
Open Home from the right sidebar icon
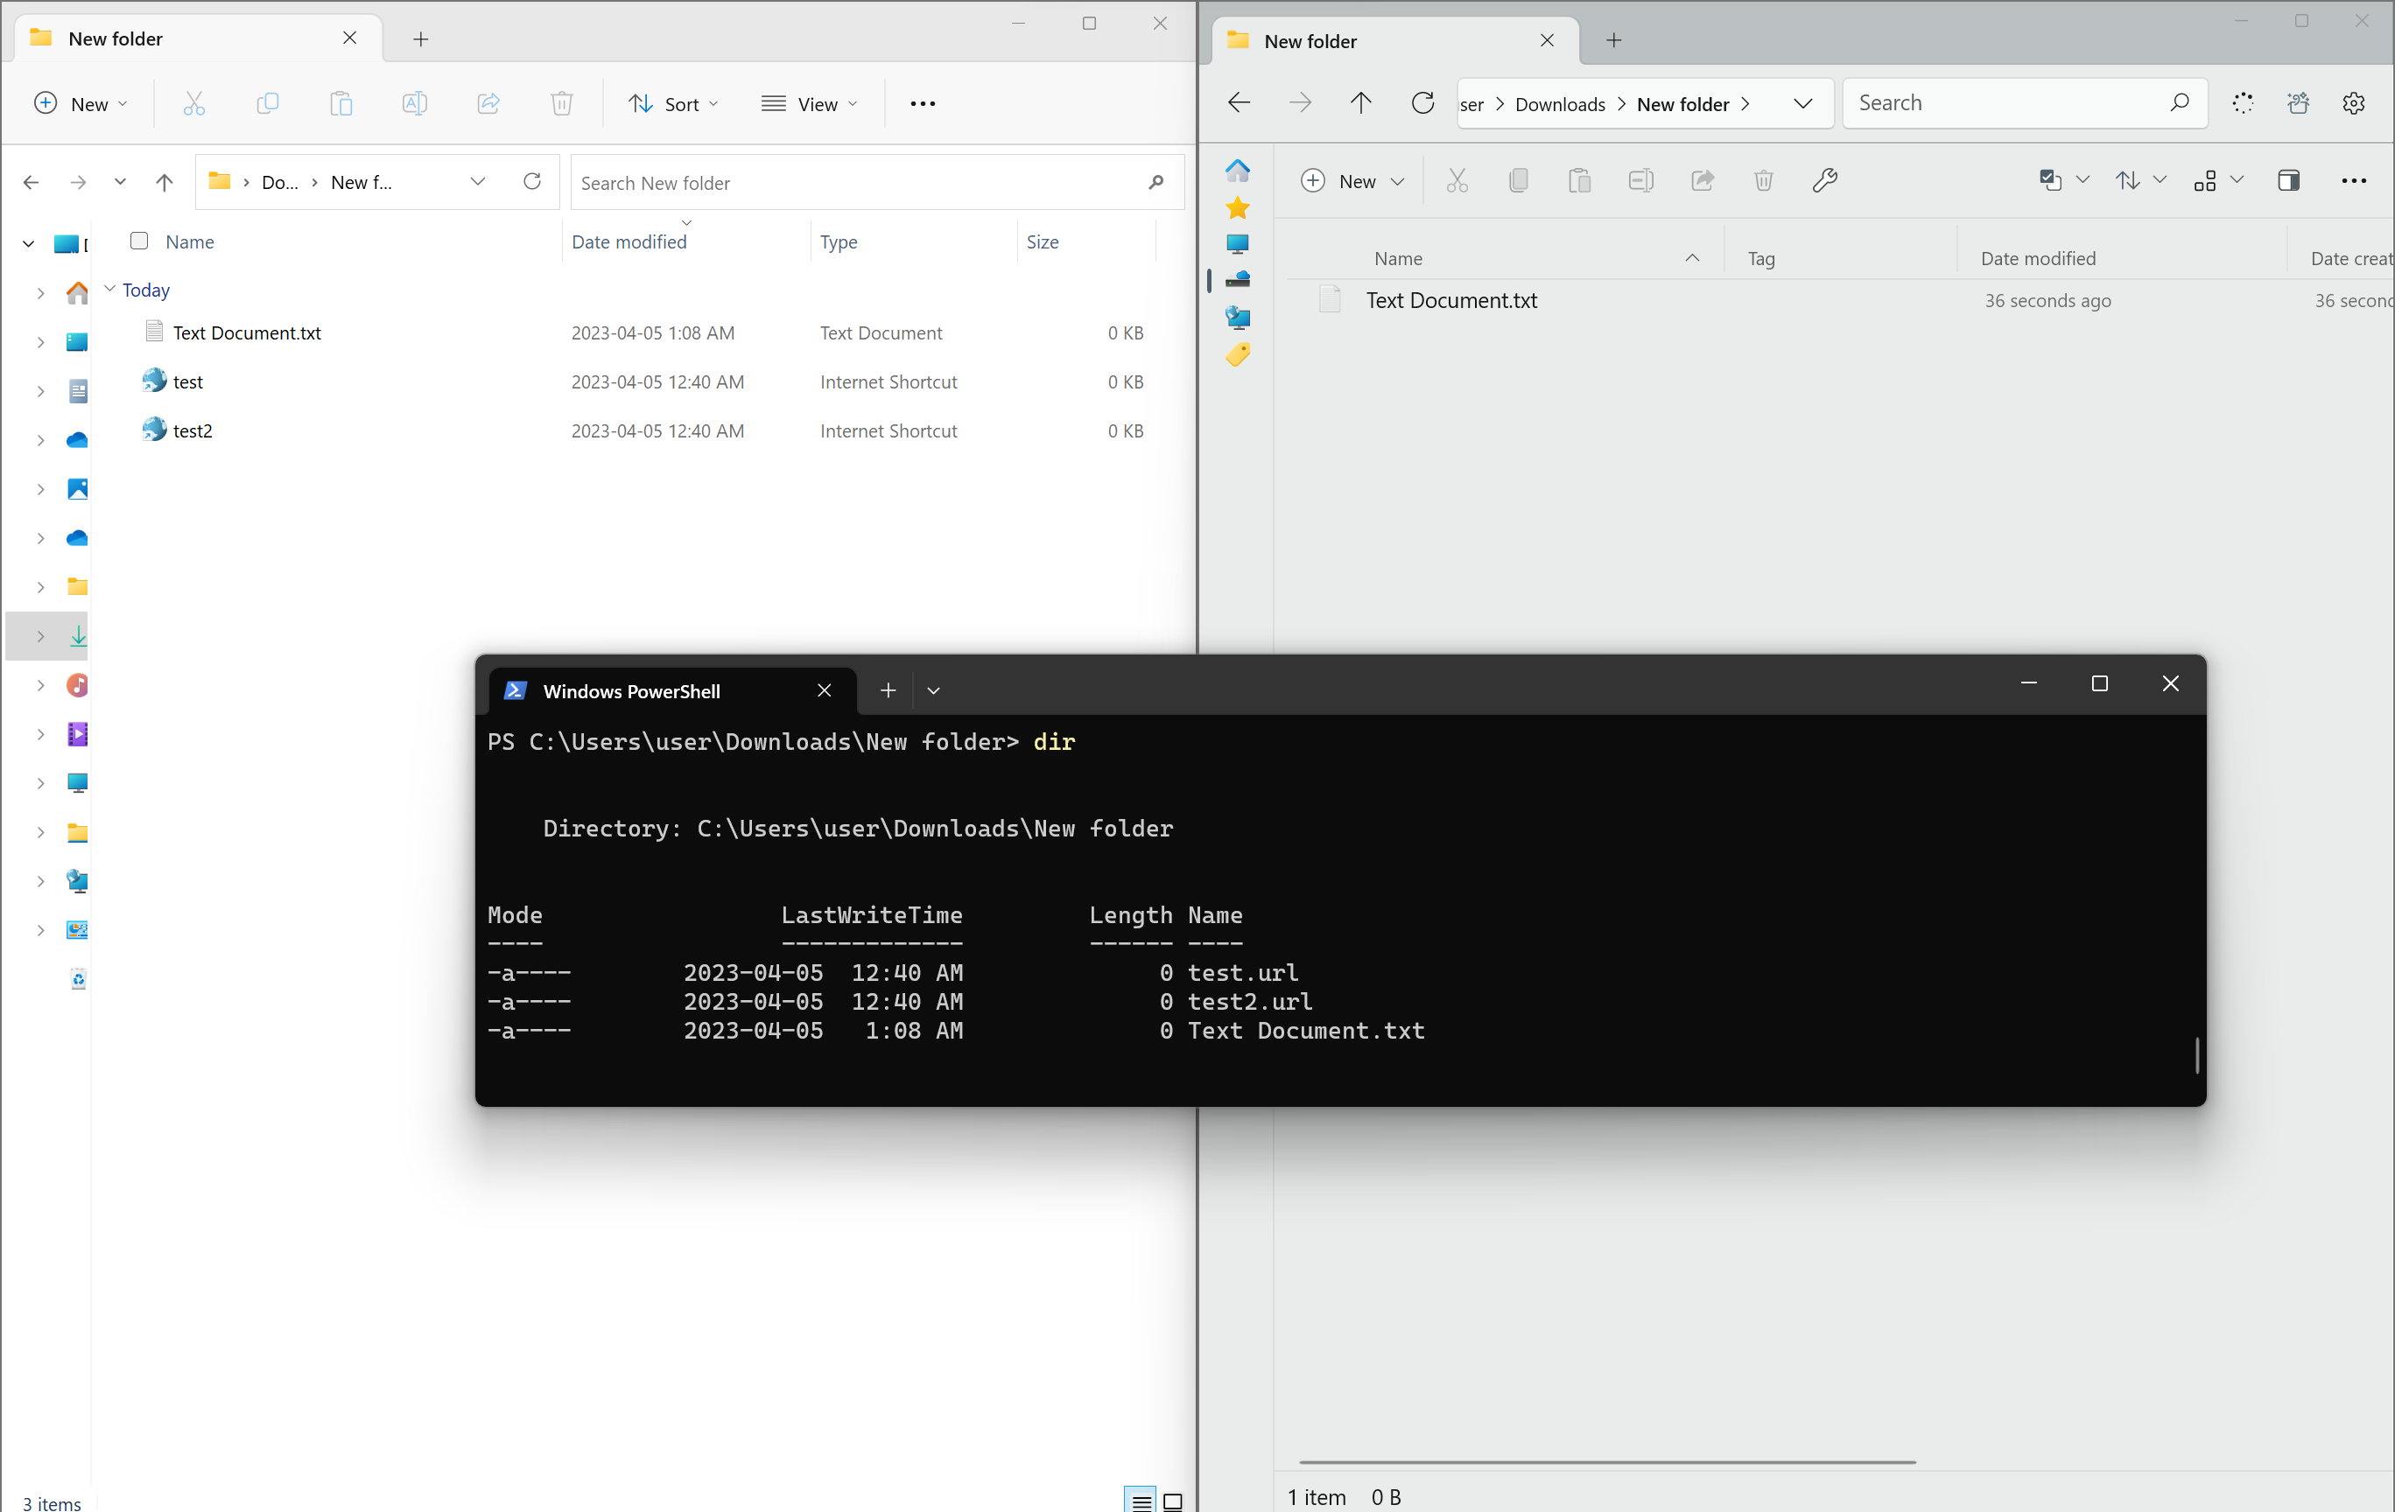pos(1237,169)
